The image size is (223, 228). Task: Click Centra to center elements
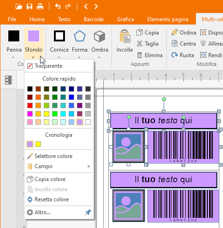tap(183, 44)
